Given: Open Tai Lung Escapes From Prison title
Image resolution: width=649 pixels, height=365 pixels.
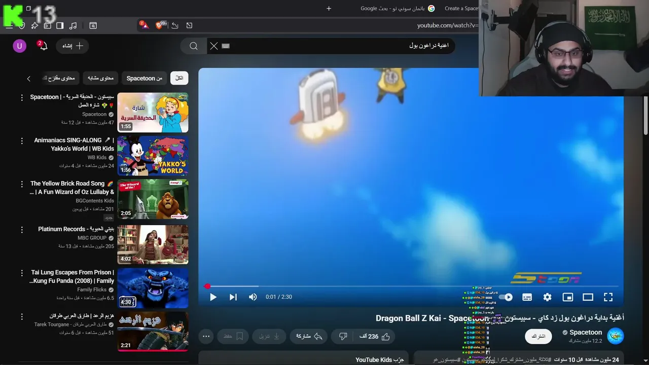Looking at the screenshot, I should tap(72, 276).
